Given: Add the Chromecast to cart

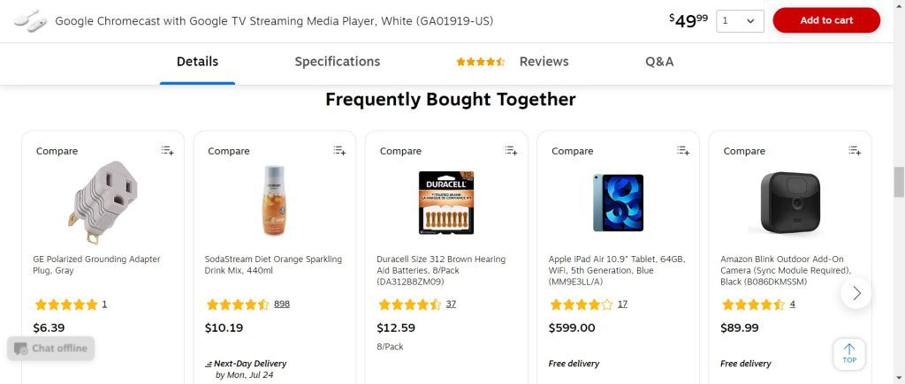Looking at the screenshot, I should click(x=825, y=20).
